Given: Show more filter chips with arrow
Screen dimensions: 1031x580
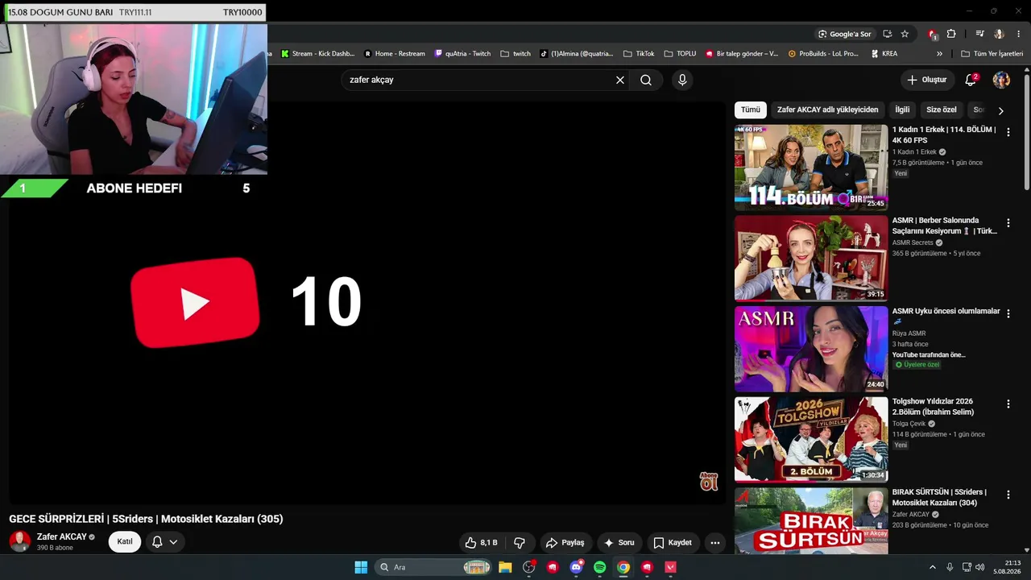Looking at the screenshot, I should (x=1000, y=110).
